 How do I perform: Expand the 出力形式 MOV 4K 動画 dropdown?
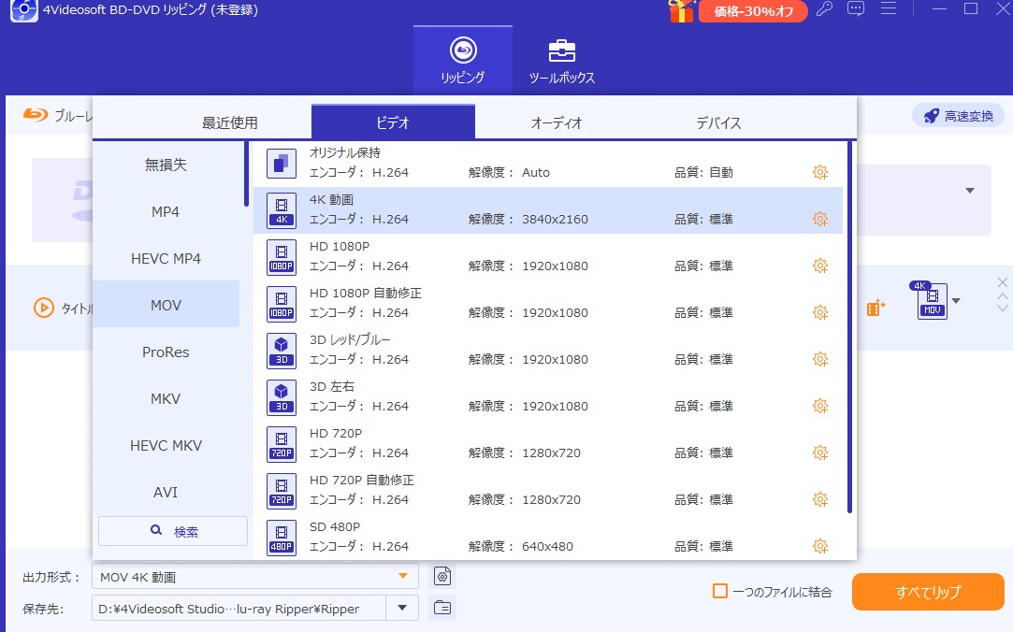[x=403, y=576]
